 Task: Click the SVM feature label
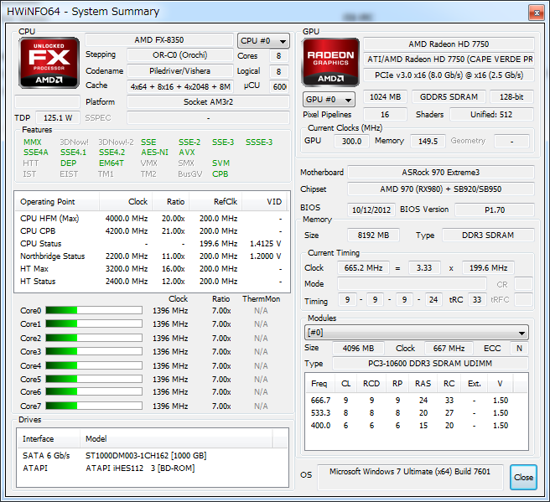tap(221, 163)
